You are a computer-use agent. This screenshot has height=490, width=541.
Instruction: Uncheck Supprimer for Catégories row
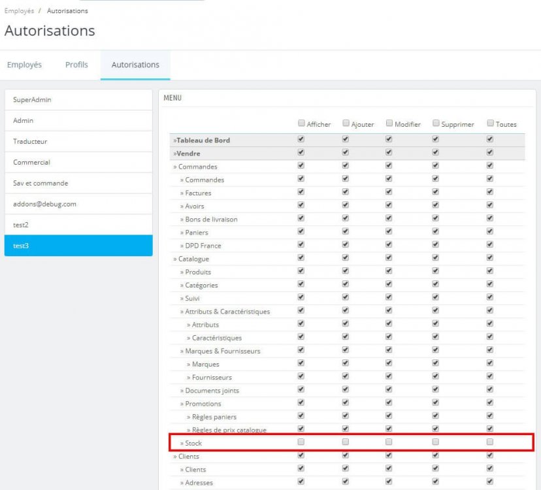pos(435,284)
